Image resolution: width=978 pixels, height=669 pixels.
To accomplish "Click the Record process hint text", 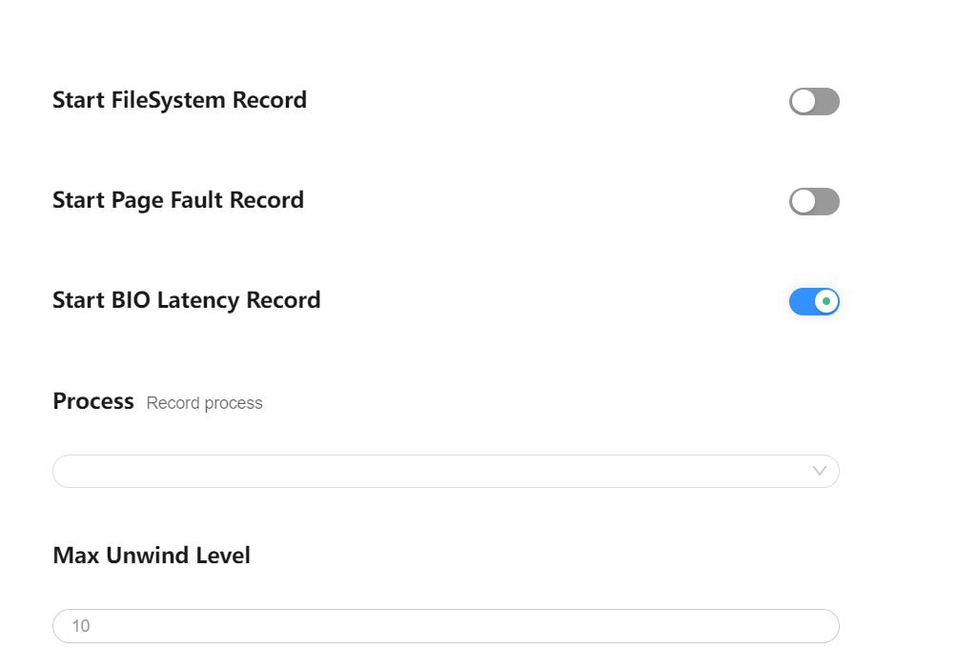I will tap(204, 403).
